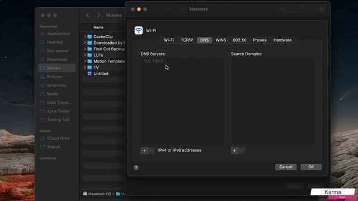Expand the Motion Templates folder
This screenshot has width=358, height=201.
coord(84,61)
